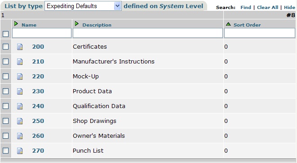The height and width of the screenshot is (163, 297).
Task: Open item 230 link
Action: pyautogui.click(x=38, y=91)
